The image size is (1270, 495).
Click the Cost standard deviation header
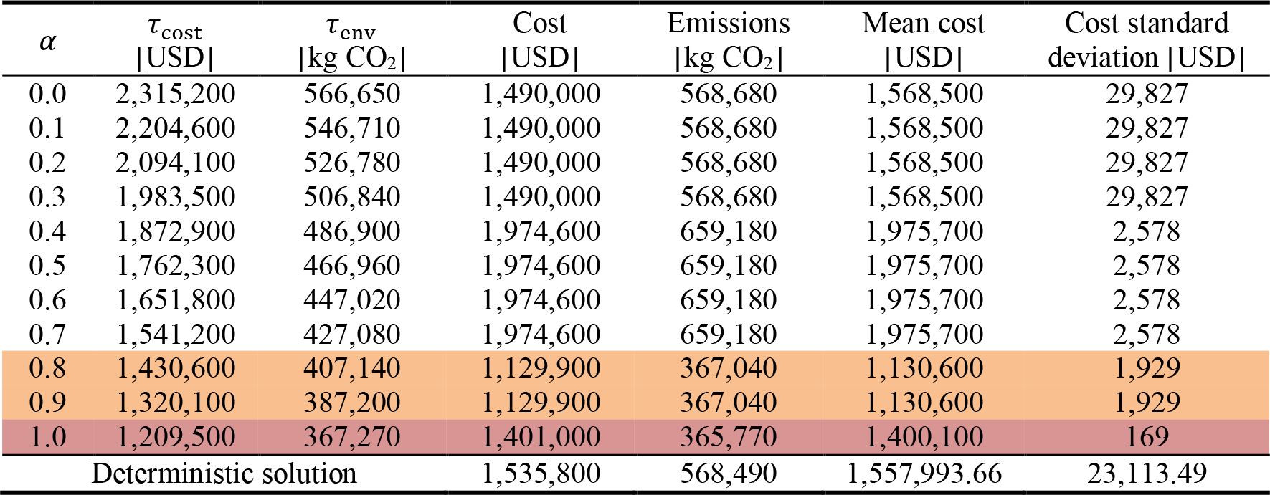pyautogui.click(x=1146, y=41)
